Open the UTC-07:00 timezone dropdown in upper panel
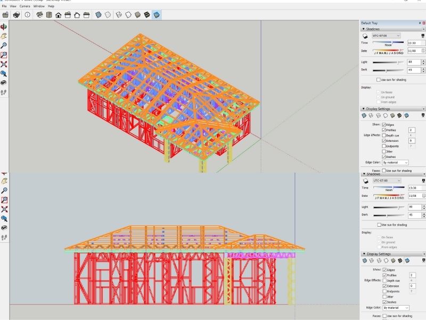The width and height of the screenshot is (426, 320). (x=386, y=35)
